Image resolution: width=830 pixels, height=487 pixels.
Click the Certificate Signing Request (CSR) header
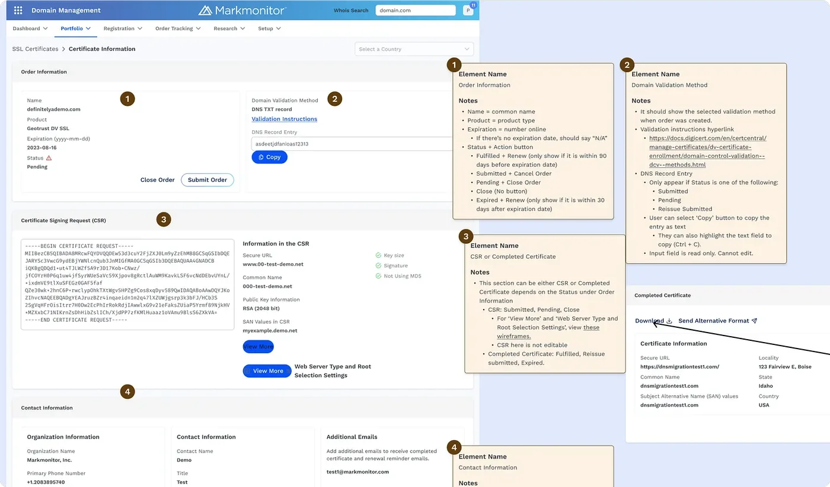click(x=63, y=221)
